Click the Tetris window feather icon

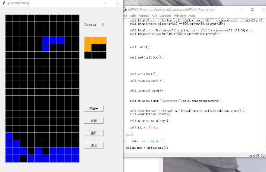(4, 3)
